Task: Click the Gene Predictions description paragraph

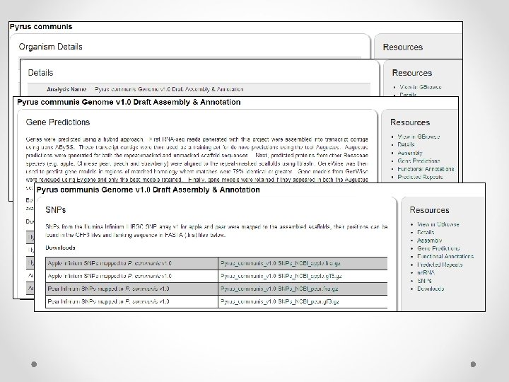Action: pyautogui.click(x=197, y=159)
